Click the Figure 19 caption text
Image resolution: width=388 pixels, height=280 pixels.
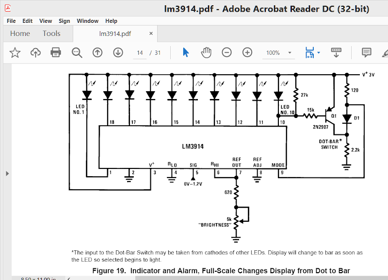tap(221, 271)
